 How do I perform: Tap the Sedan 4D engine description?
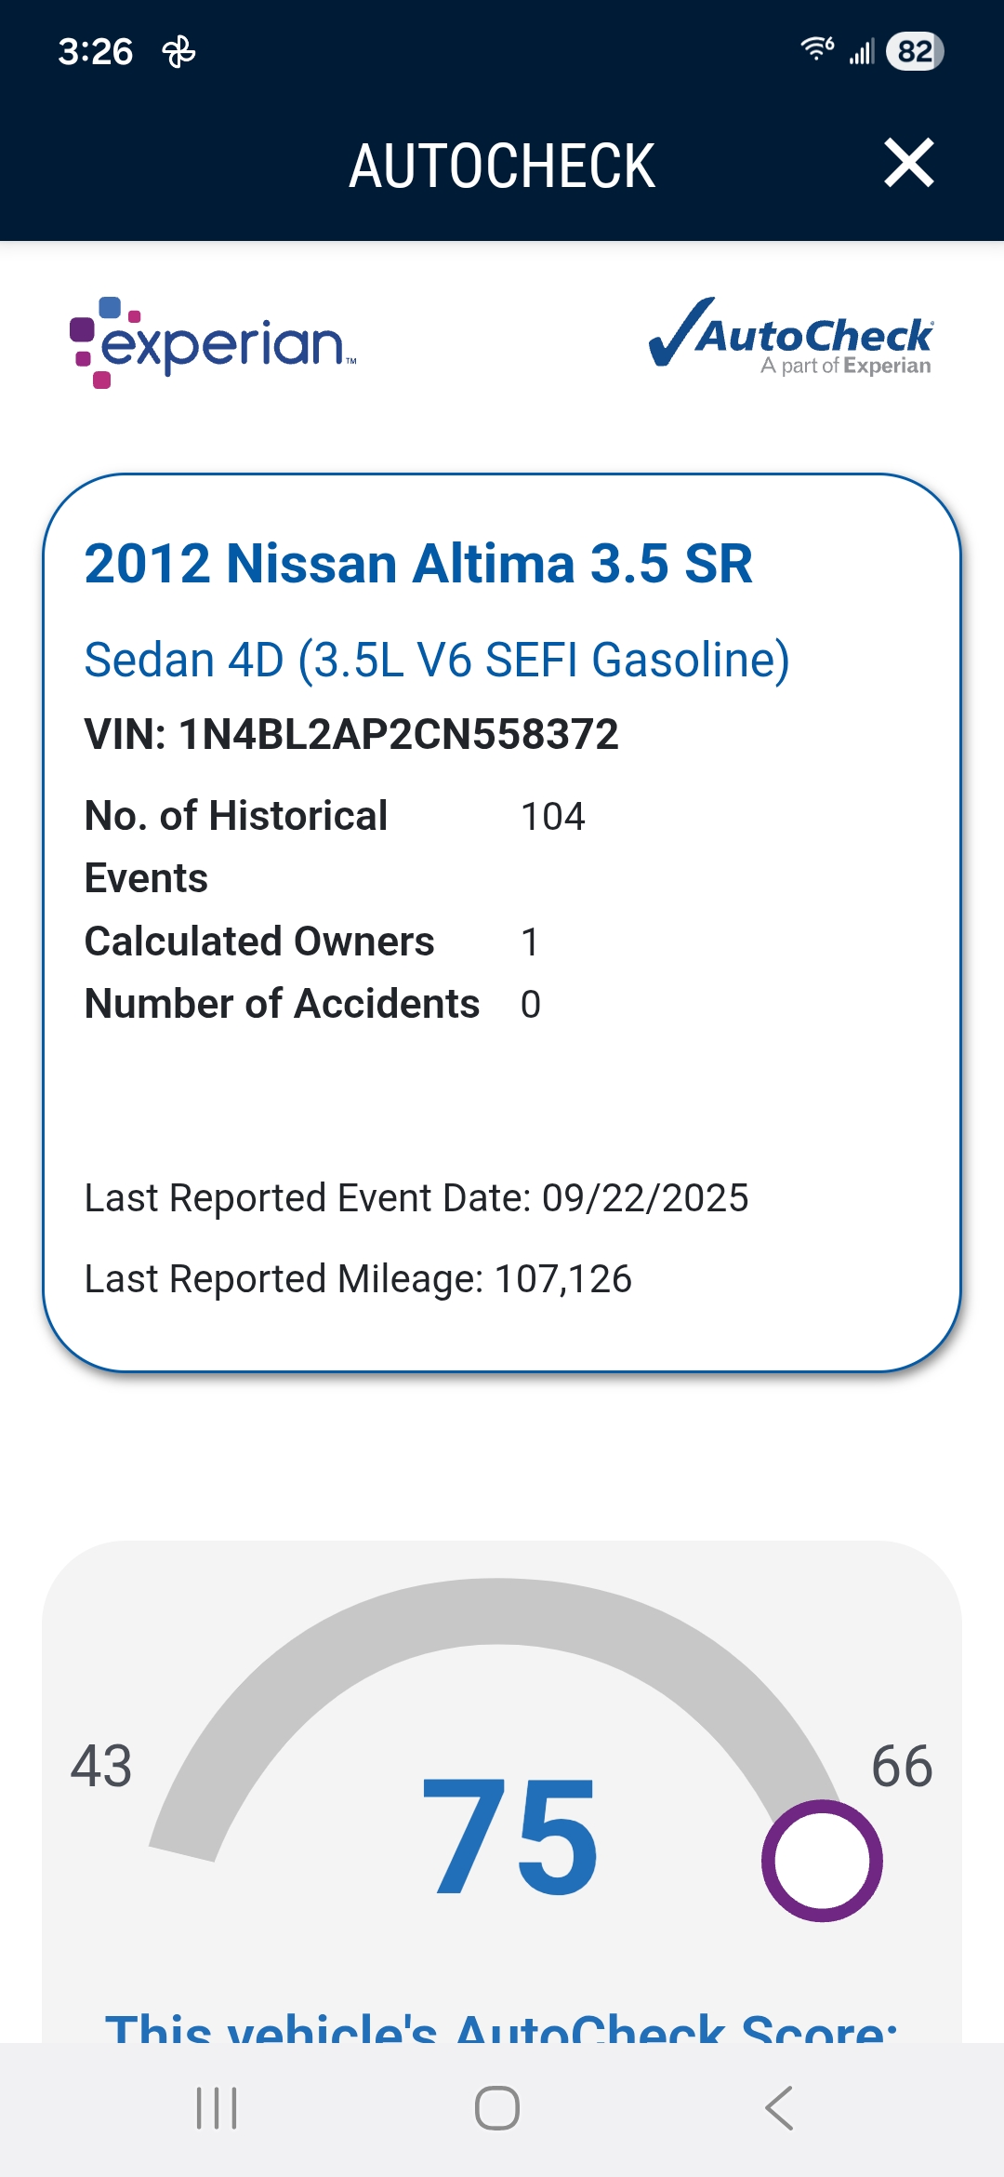(x=437, y=661)
